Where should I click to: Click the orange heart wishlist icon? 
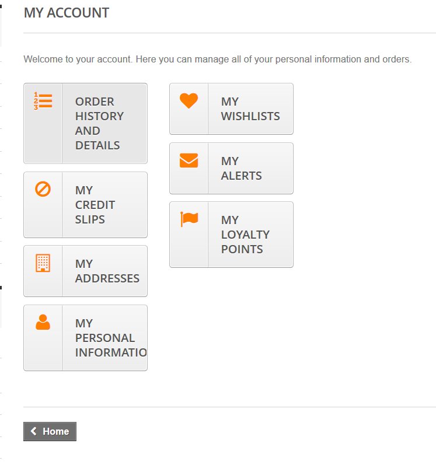click(x=189, y=101)
